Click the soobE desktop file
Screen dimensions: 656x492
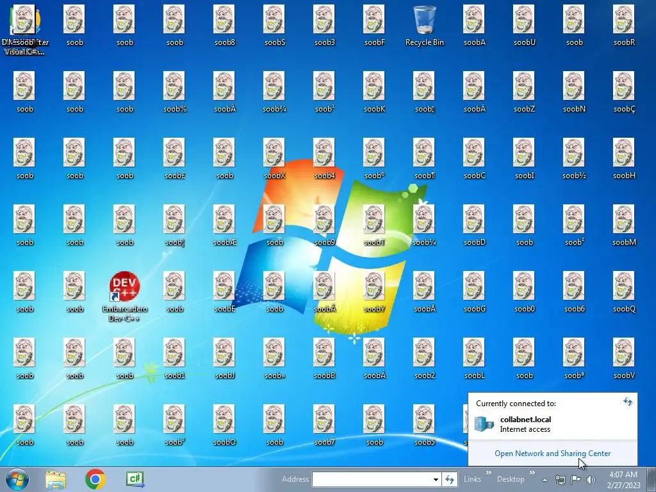point(225,292)
